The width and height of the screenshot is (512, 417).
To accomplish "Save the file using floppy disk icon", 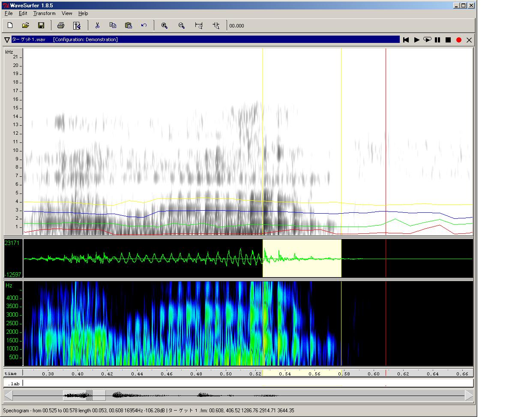I will click(x=41, y=26).
